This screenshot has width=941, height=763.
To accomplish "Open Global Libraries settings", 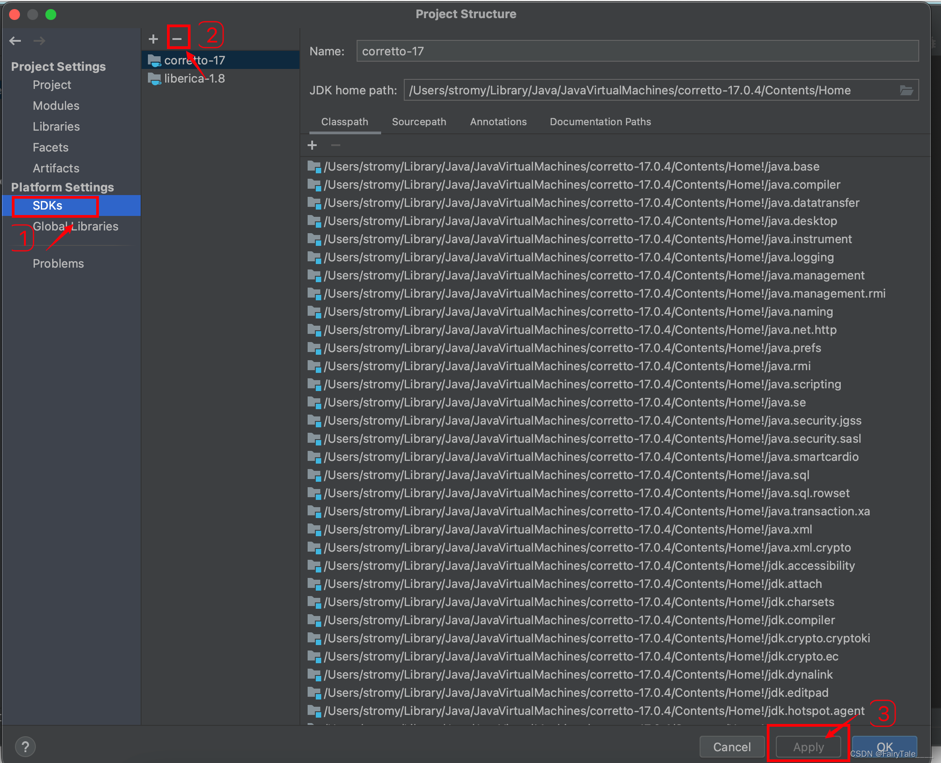I will click(x=75, y=226).
